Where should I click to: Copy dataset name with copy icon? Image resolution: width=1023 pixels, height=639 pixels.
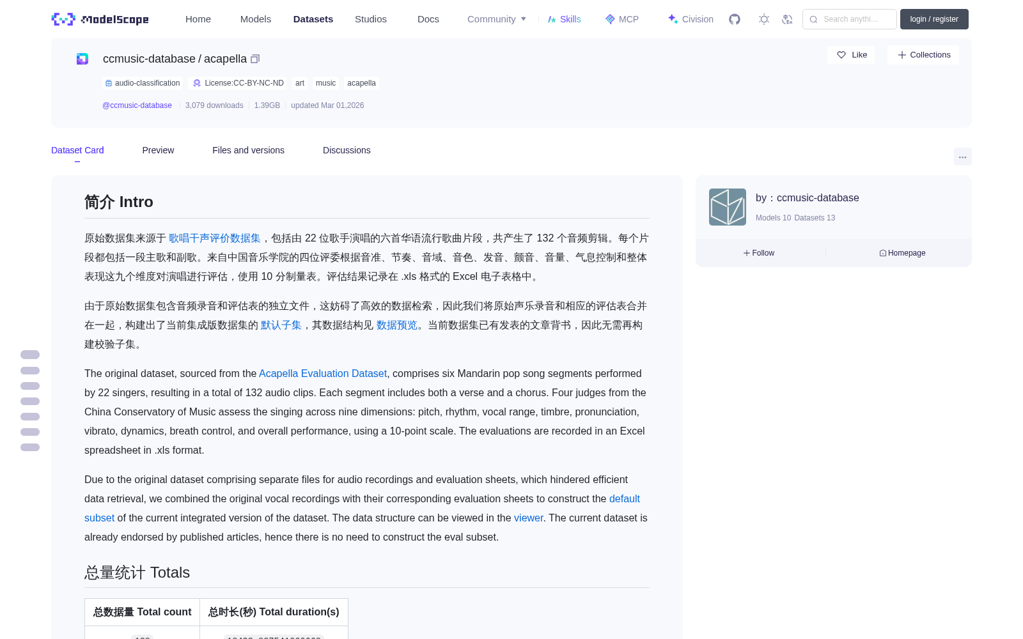tap(255, 59)
